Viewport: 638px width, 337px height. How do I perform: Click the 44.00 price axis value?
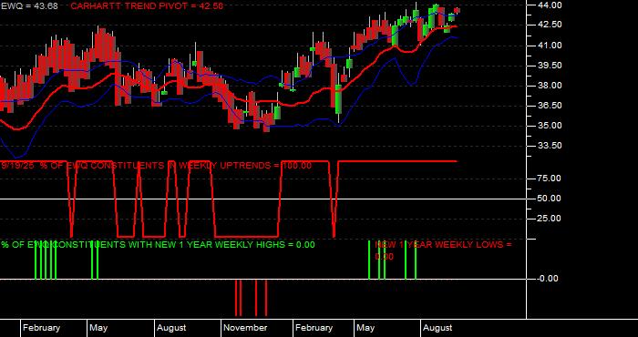click(x=551, y=5)
